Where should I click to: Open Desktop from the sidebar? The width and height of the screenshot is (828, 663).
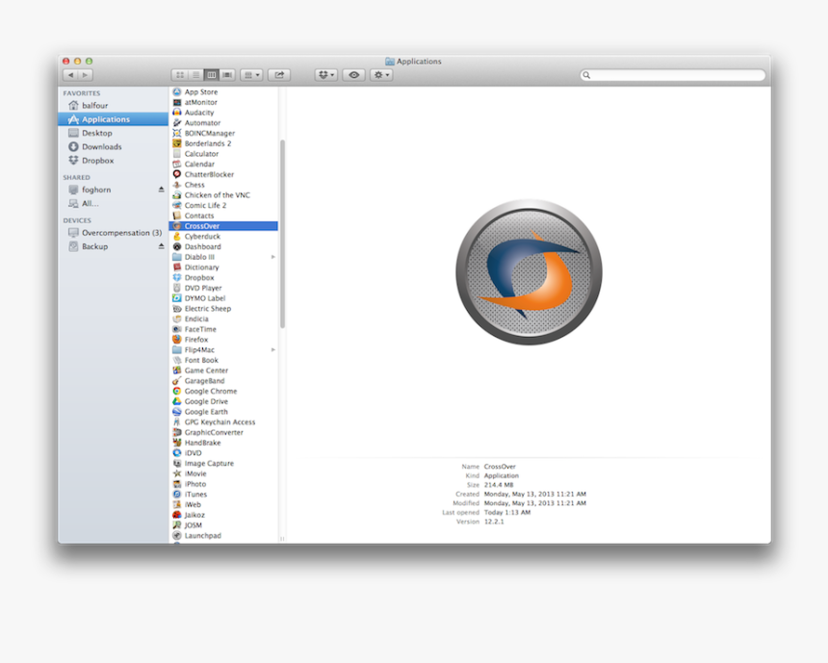pos(113,133)
